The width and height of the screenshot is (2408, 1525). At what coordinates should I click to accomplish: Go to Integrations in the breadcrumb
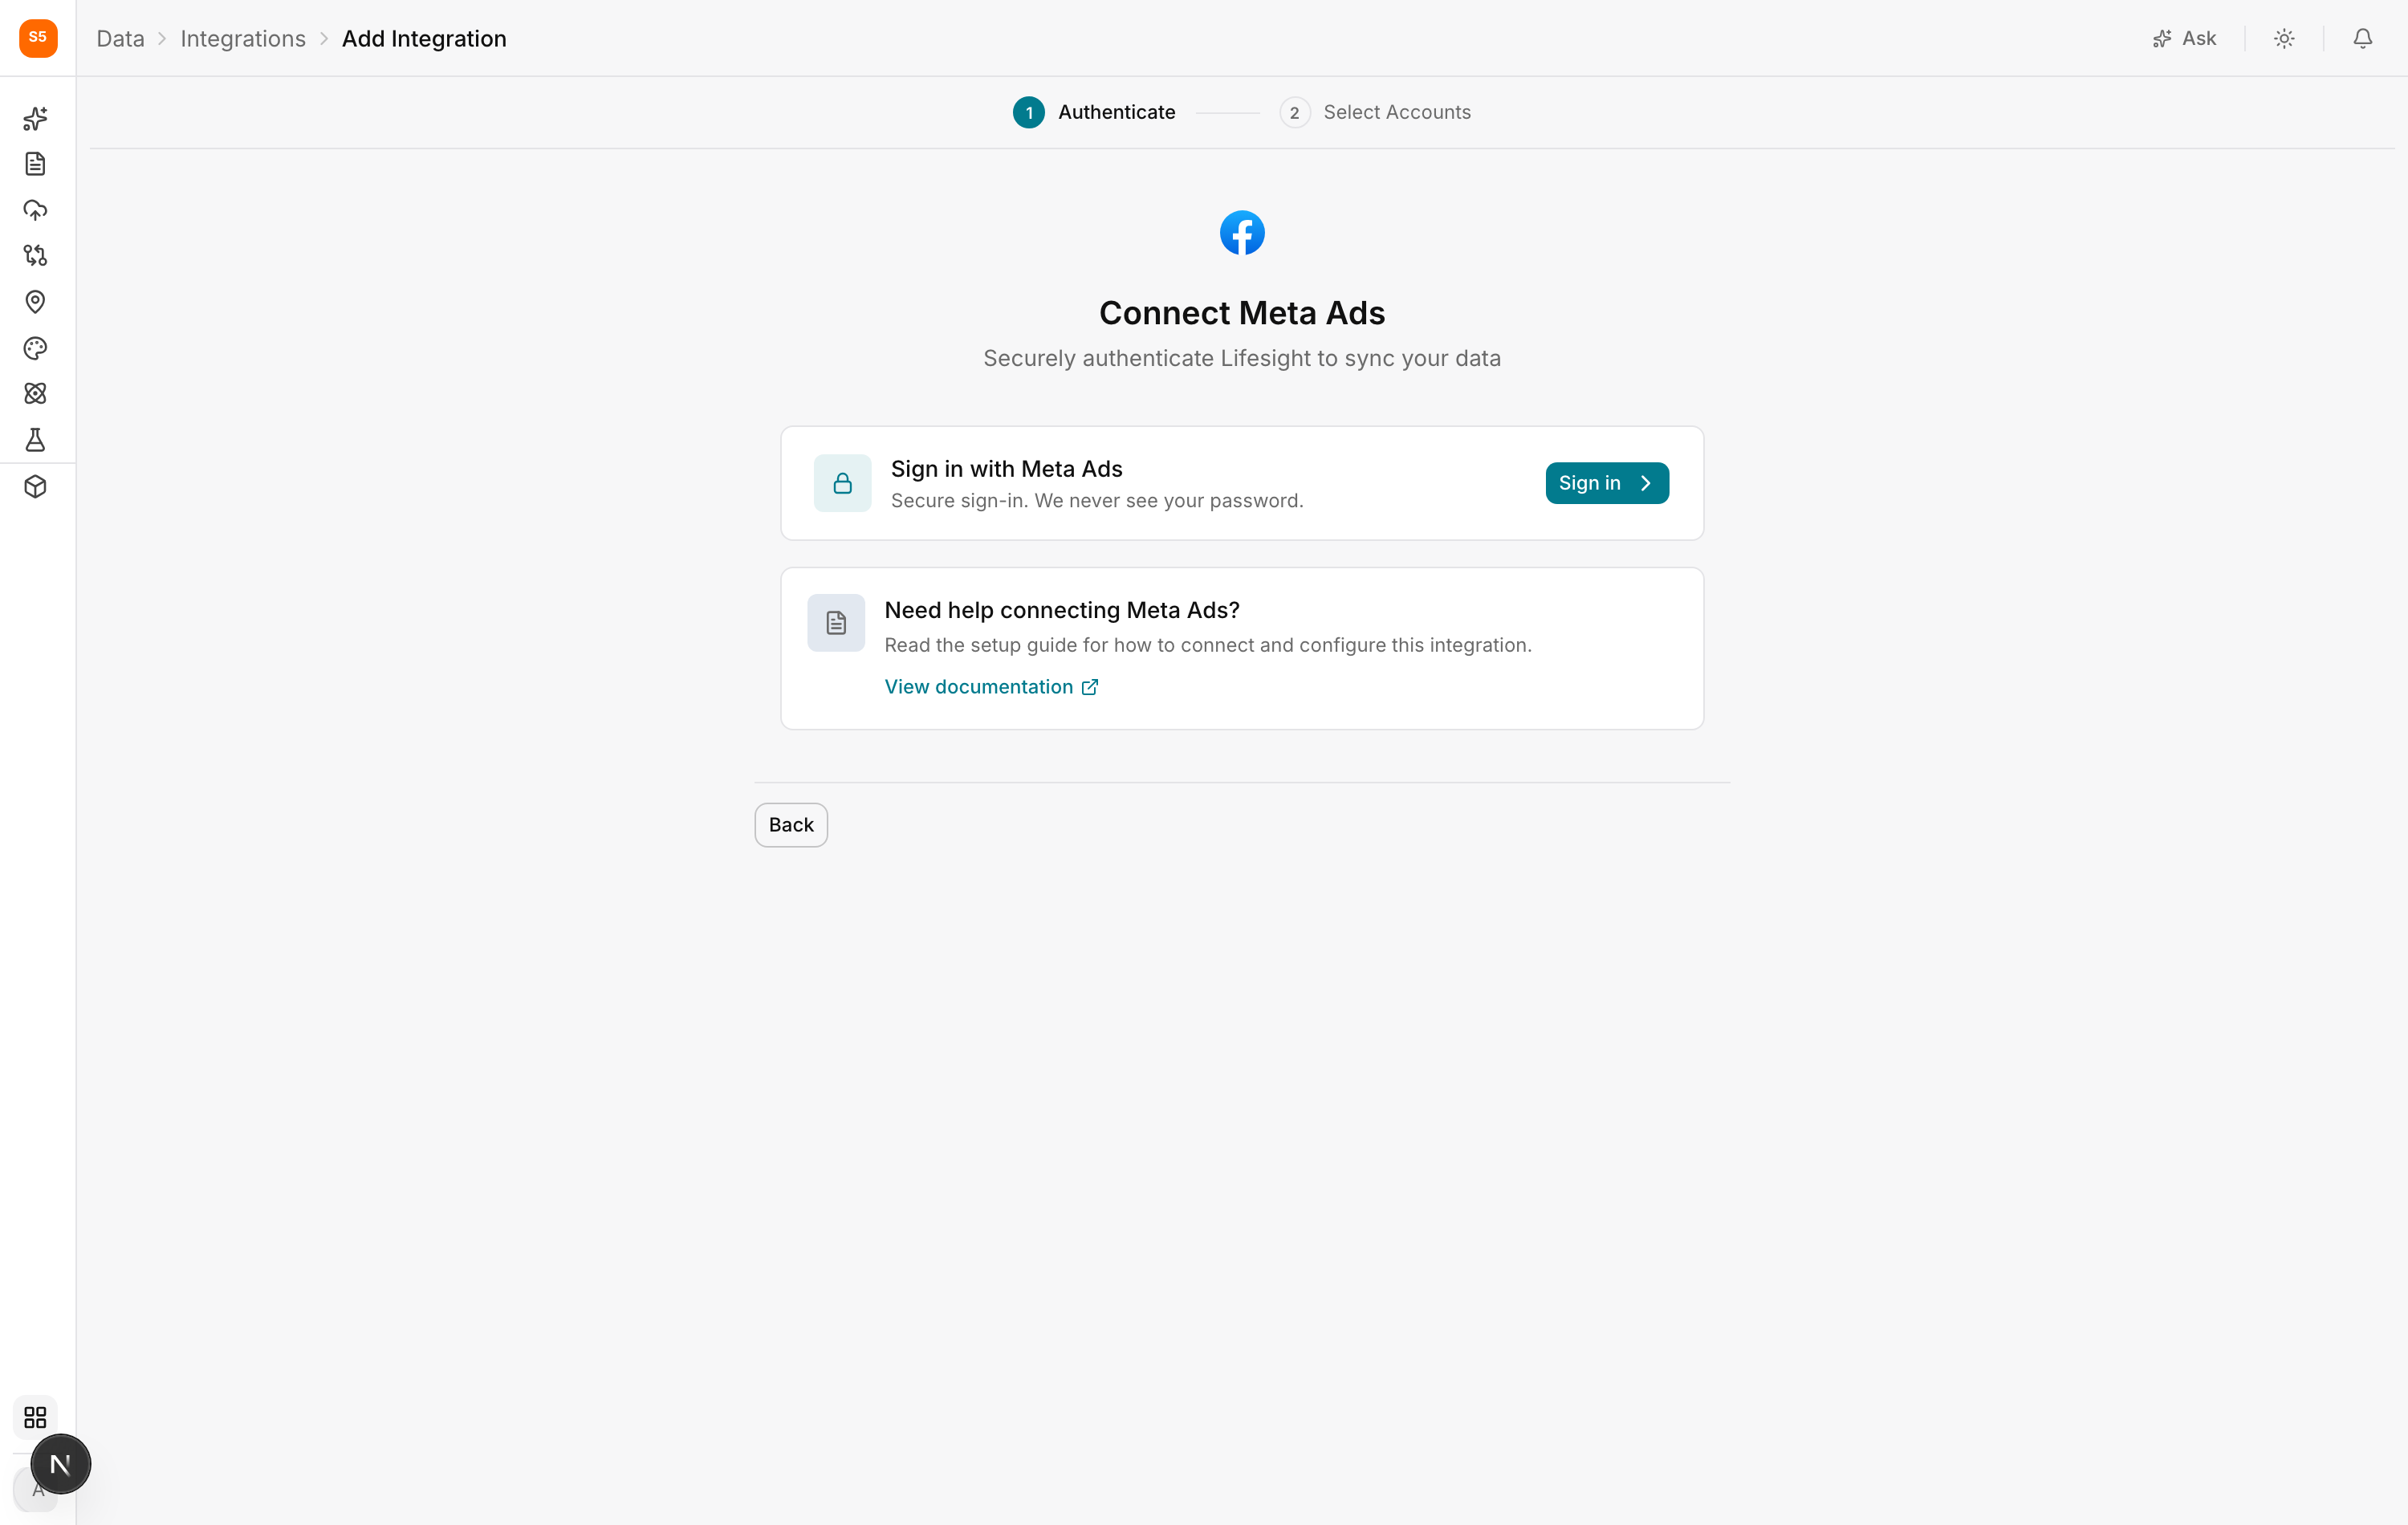tap(243, 38)
